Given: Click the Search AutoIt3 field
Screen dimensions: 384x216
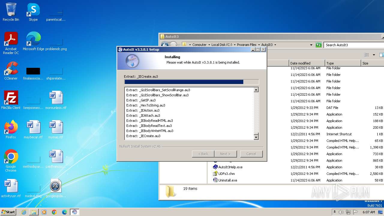Looking at the screenshot, I should 354,45.
